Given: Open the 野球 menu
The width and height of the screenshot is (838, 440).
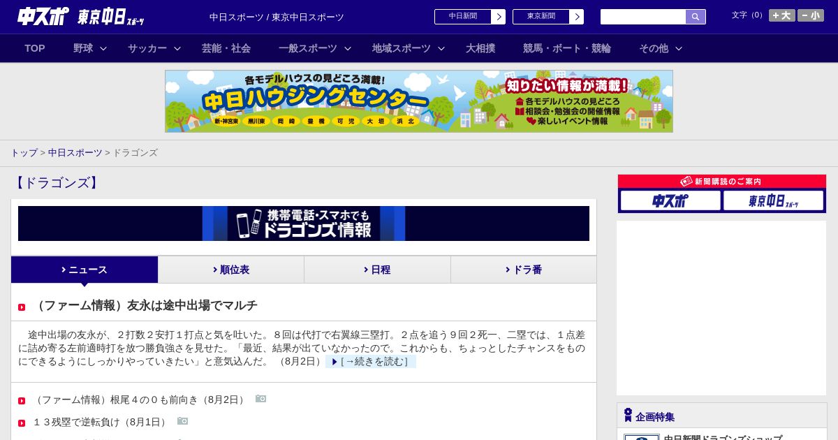Looking at the screenshot, I should click(x=83, y=48).
